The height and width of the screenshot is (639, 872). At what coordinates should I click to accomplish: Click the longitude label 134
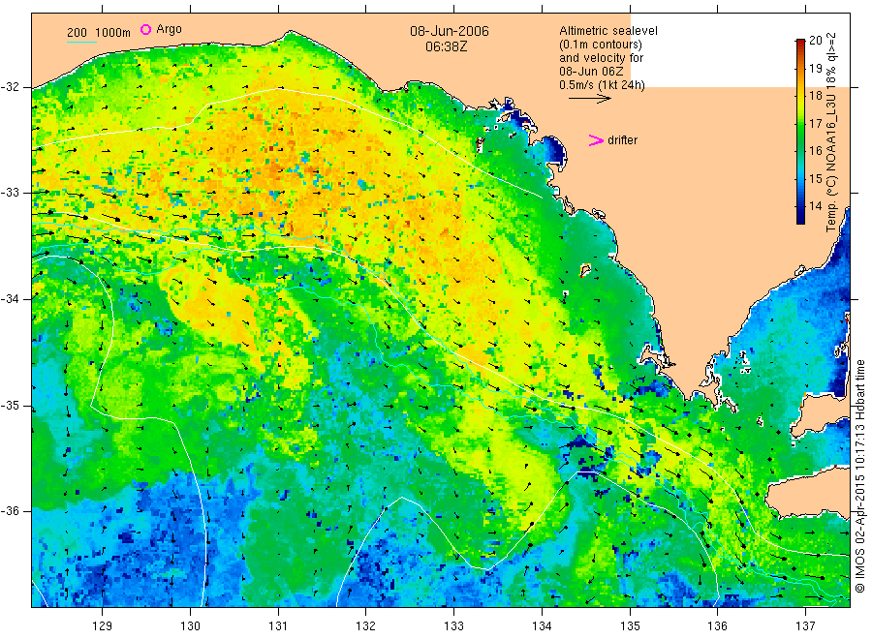542,626
